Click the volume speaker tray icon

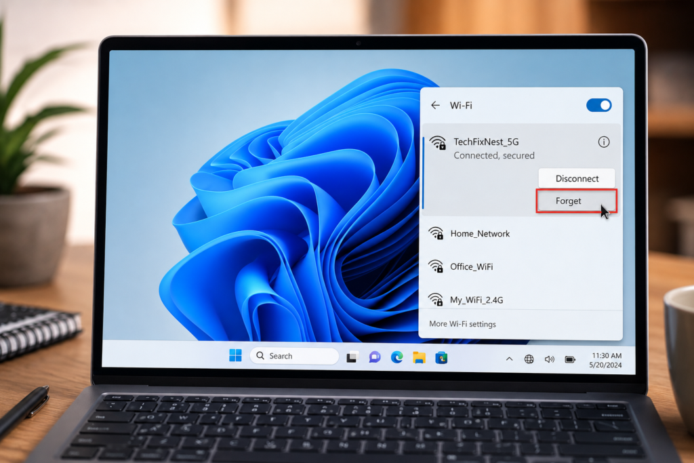click(549, 359)
